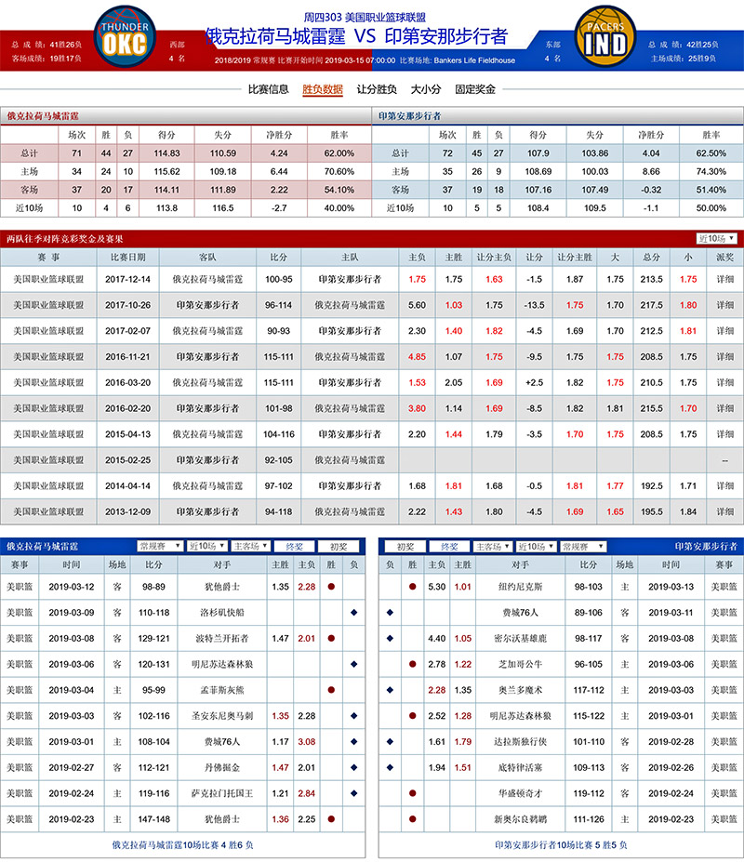Click 主负 odds 5.60 in head-to-head table

pyautogui.click(x=417, y=305)
